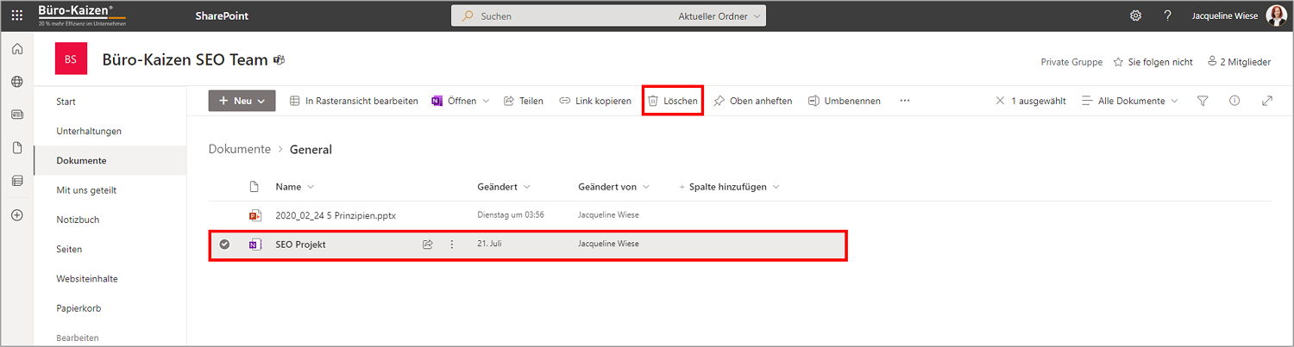Viewport: 1294px width, 347px height.
Task: Open the toolbar overflow ellipsis menu
Action: click(905, 101)
